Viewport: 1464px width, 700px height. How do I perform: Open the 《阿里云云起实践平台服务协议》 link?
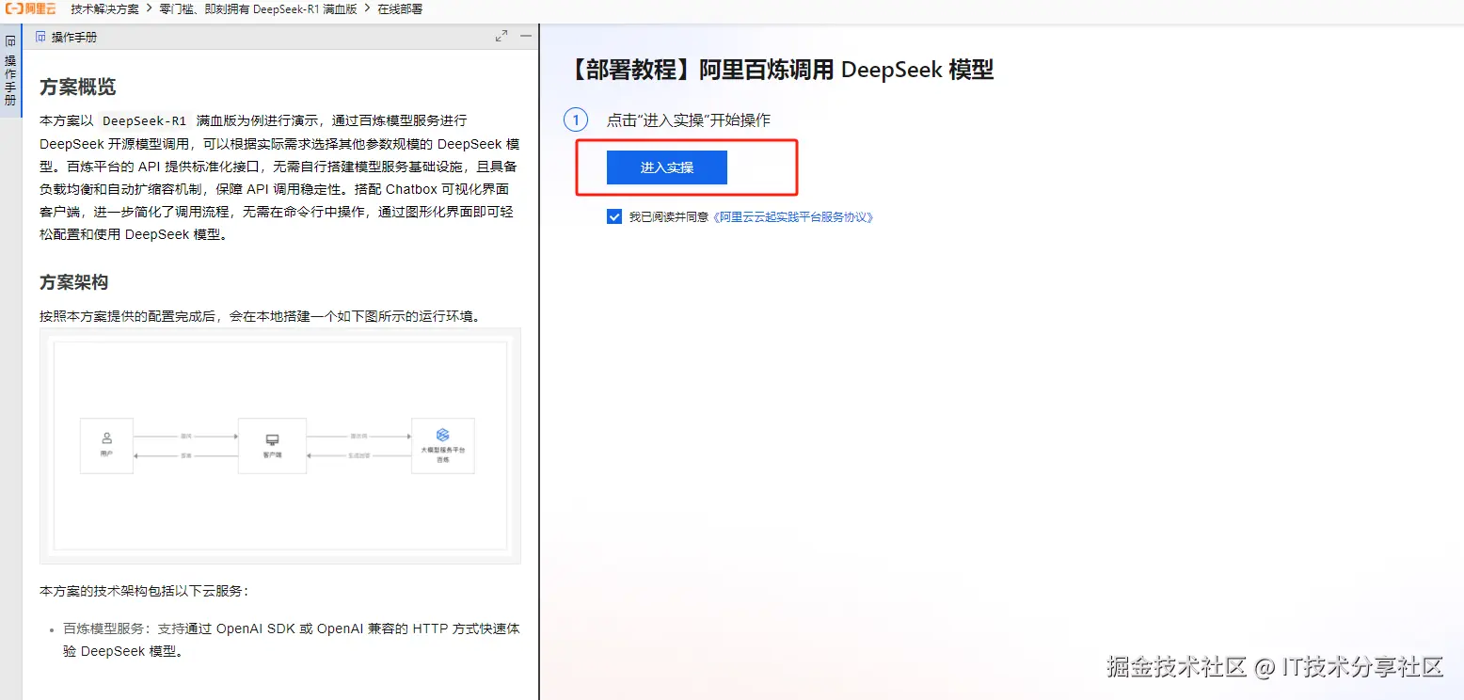(x=793, y=217)
